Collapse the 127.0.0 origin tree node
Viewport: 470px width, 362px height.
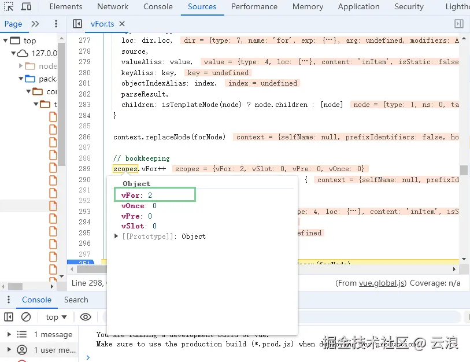click(13, 53)
